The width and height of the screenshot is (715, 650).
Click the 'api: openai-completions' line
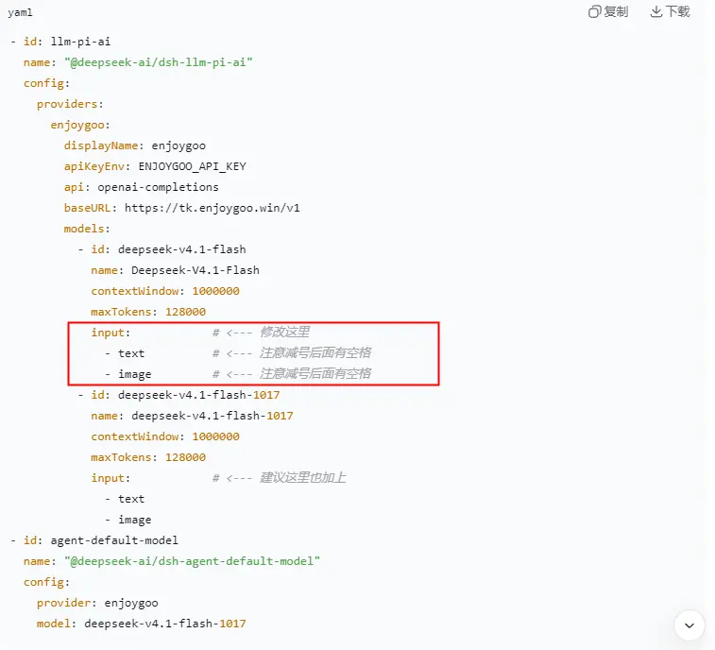(x=141, y=187)
